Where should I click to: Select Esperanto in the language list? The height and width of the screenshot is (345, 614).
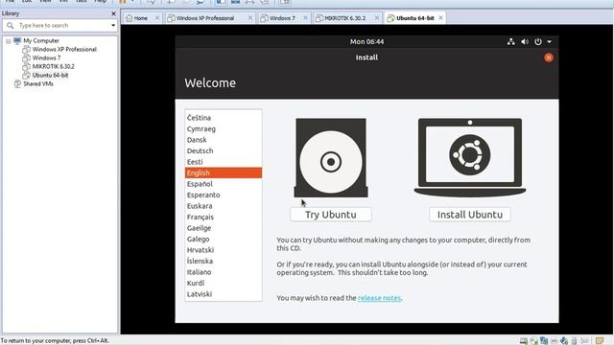pyautogui.click(x=224, y=195)
